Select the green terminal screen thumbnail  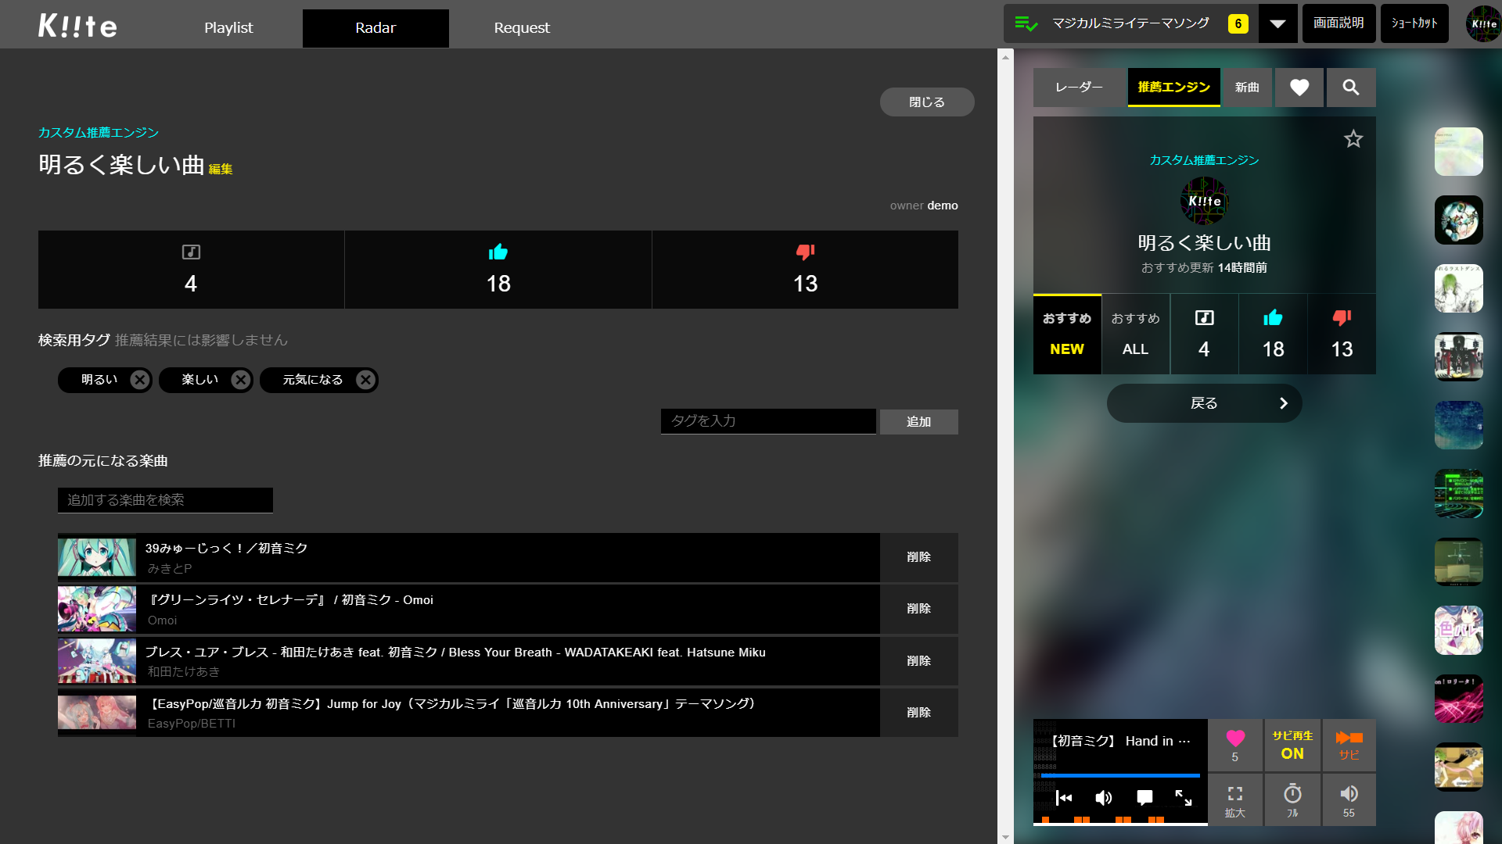[1458, 494]
